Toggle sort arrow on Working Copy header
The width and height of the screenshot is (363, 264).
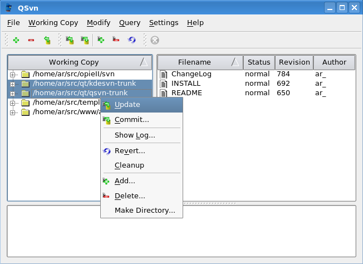(144, 62)
